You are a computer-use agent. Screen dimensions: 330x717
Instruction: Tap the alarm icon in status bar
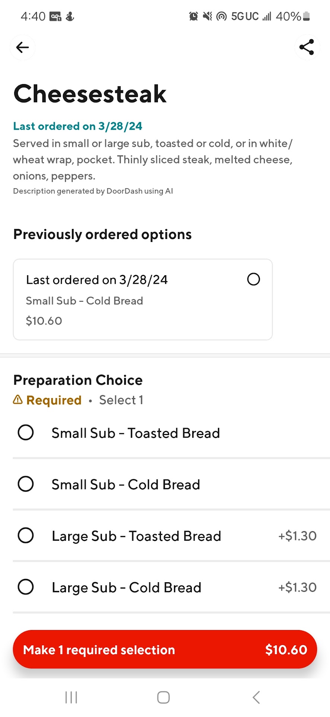tap(193, 16)
